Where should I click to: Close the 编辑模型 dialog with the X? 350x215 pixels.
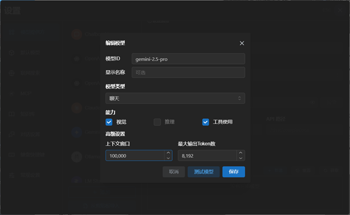click(242, 43)
